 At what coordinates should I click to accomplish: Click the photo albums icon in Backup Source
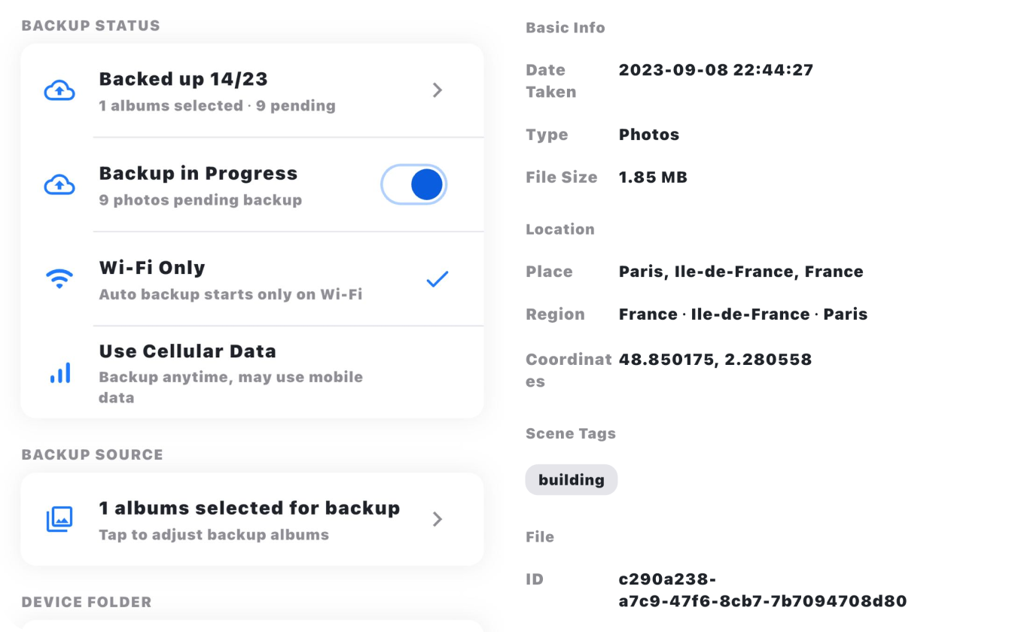(x=59, y=519)
